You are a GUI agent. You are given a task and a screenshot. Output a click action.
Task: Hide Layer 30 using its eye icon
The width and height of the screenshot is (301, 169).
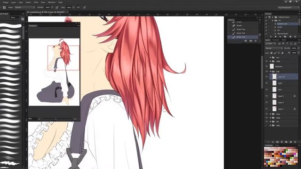[x=267, y=77]
